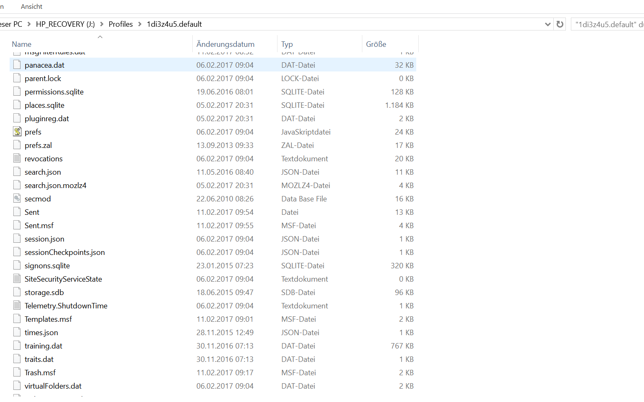Click the file name places.sqlite
Image resolution: width=644 pixels, height=402 pixels.
click(44, 105)
